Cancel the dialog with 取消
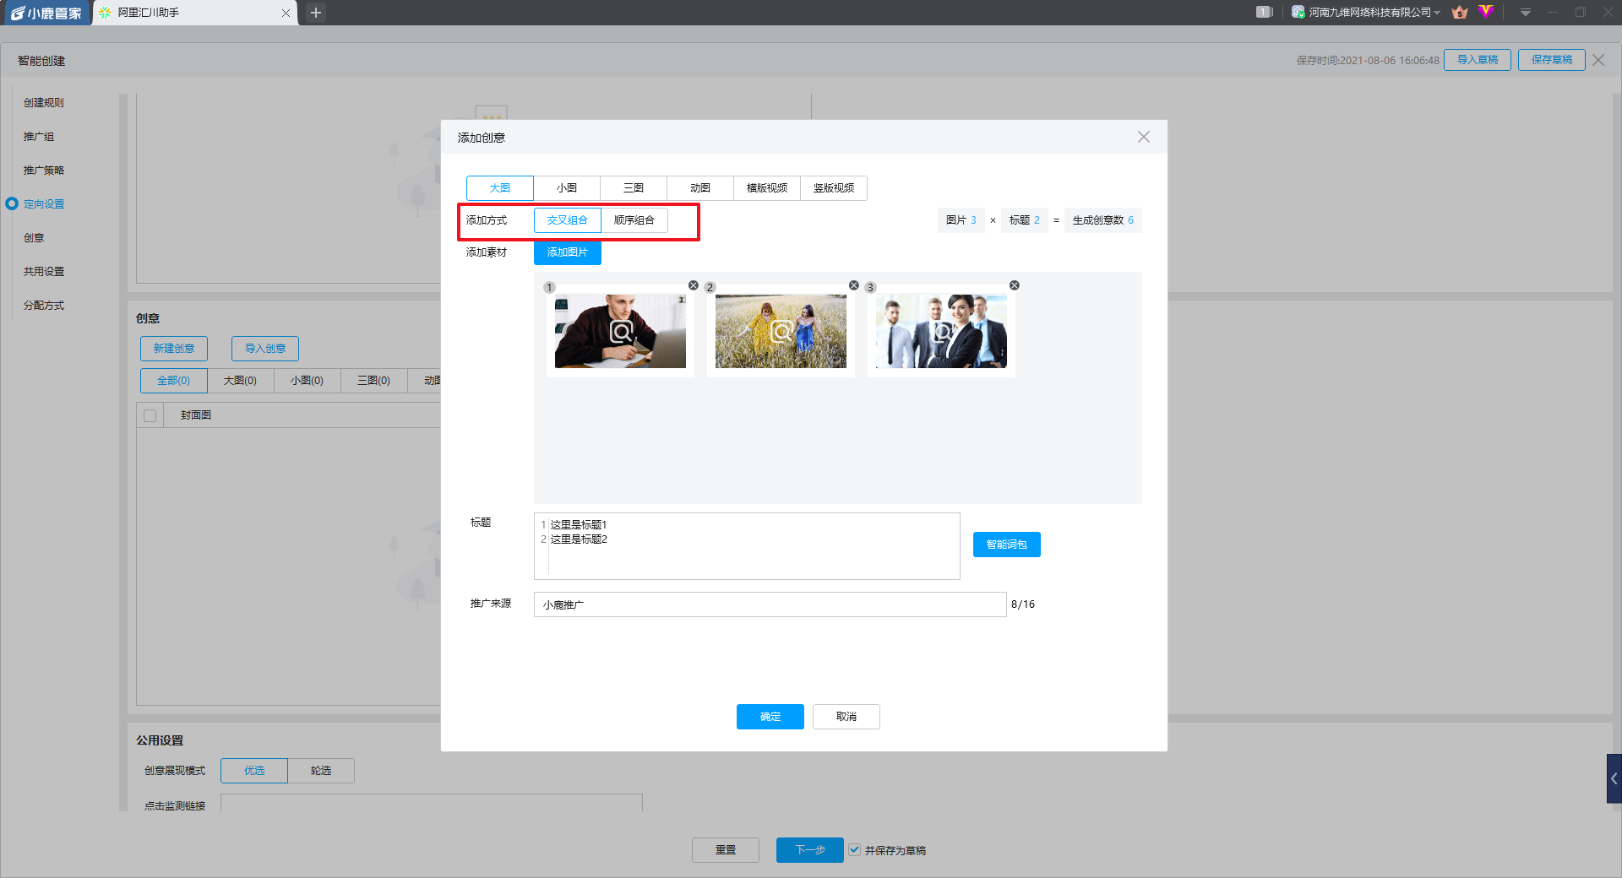Viewport: 1622px width, 878px height. click(846, 717)
